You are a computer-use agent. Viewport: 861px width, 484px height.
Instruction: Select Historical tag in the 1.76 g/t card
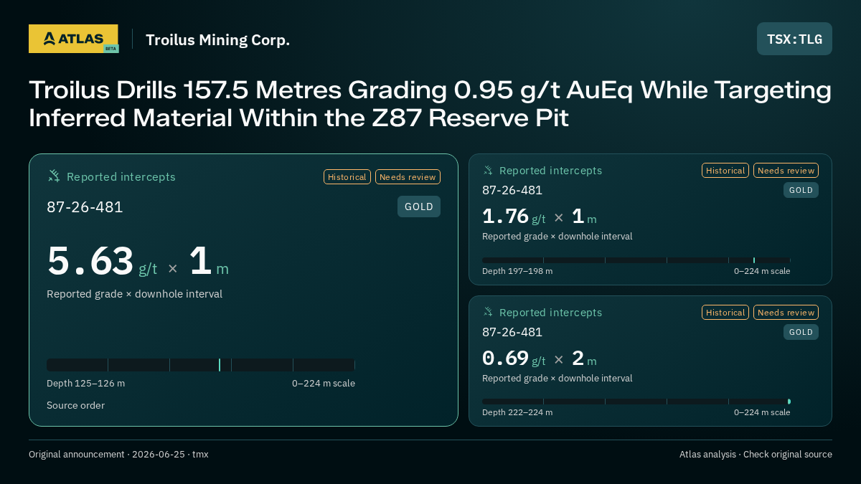coord(725,171)
